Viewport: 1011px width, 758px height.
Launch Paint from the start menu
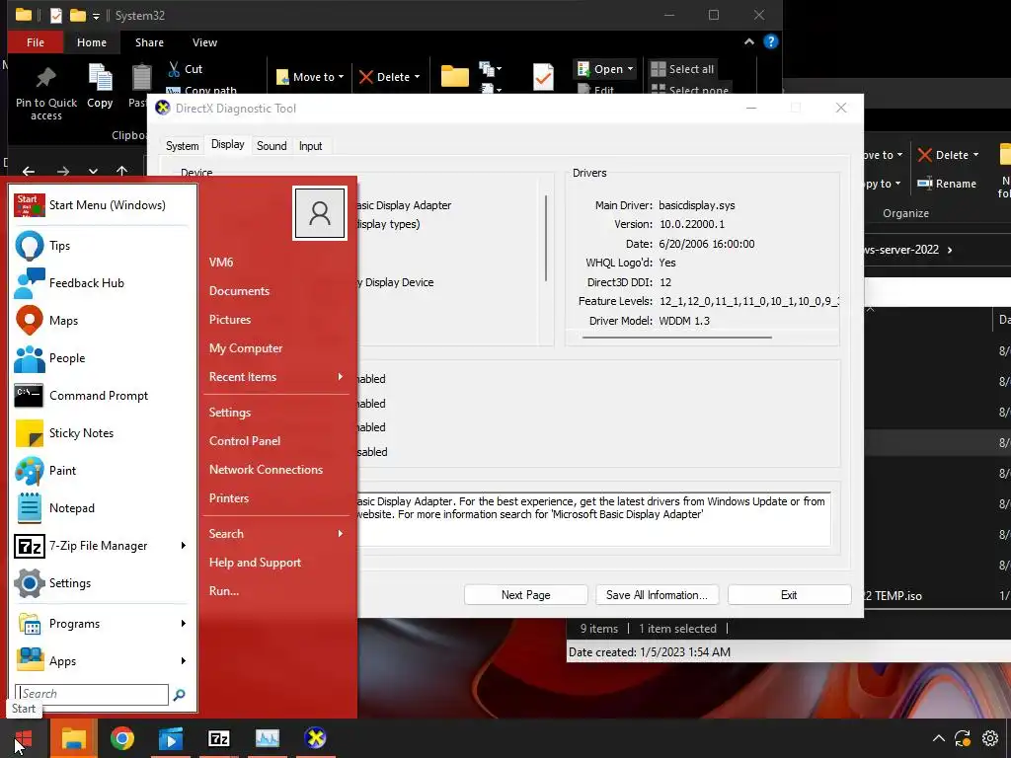tap(102, 471)
